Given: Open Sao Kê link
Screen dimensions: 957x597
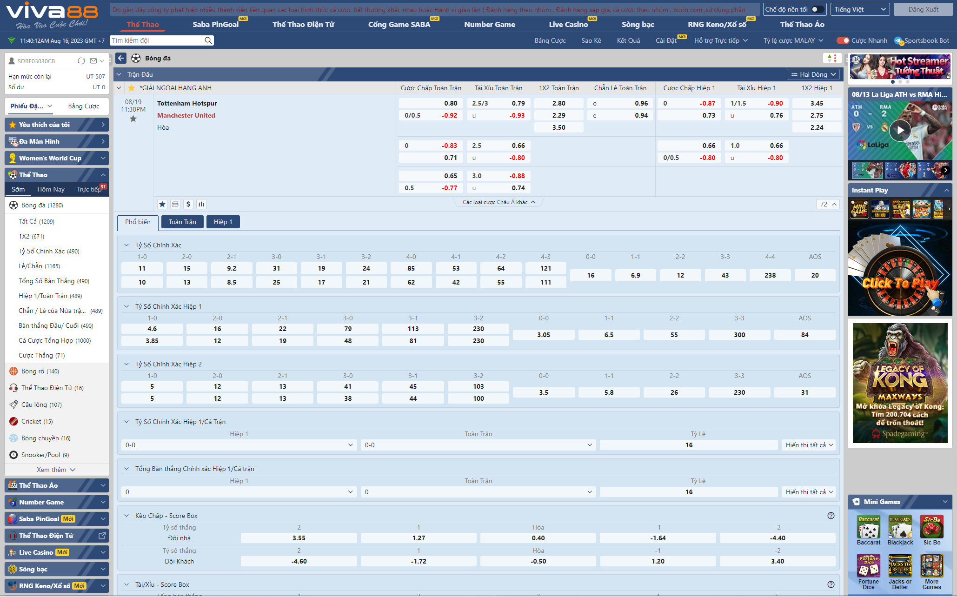Looking at the screenshot, I should [591, 40].
